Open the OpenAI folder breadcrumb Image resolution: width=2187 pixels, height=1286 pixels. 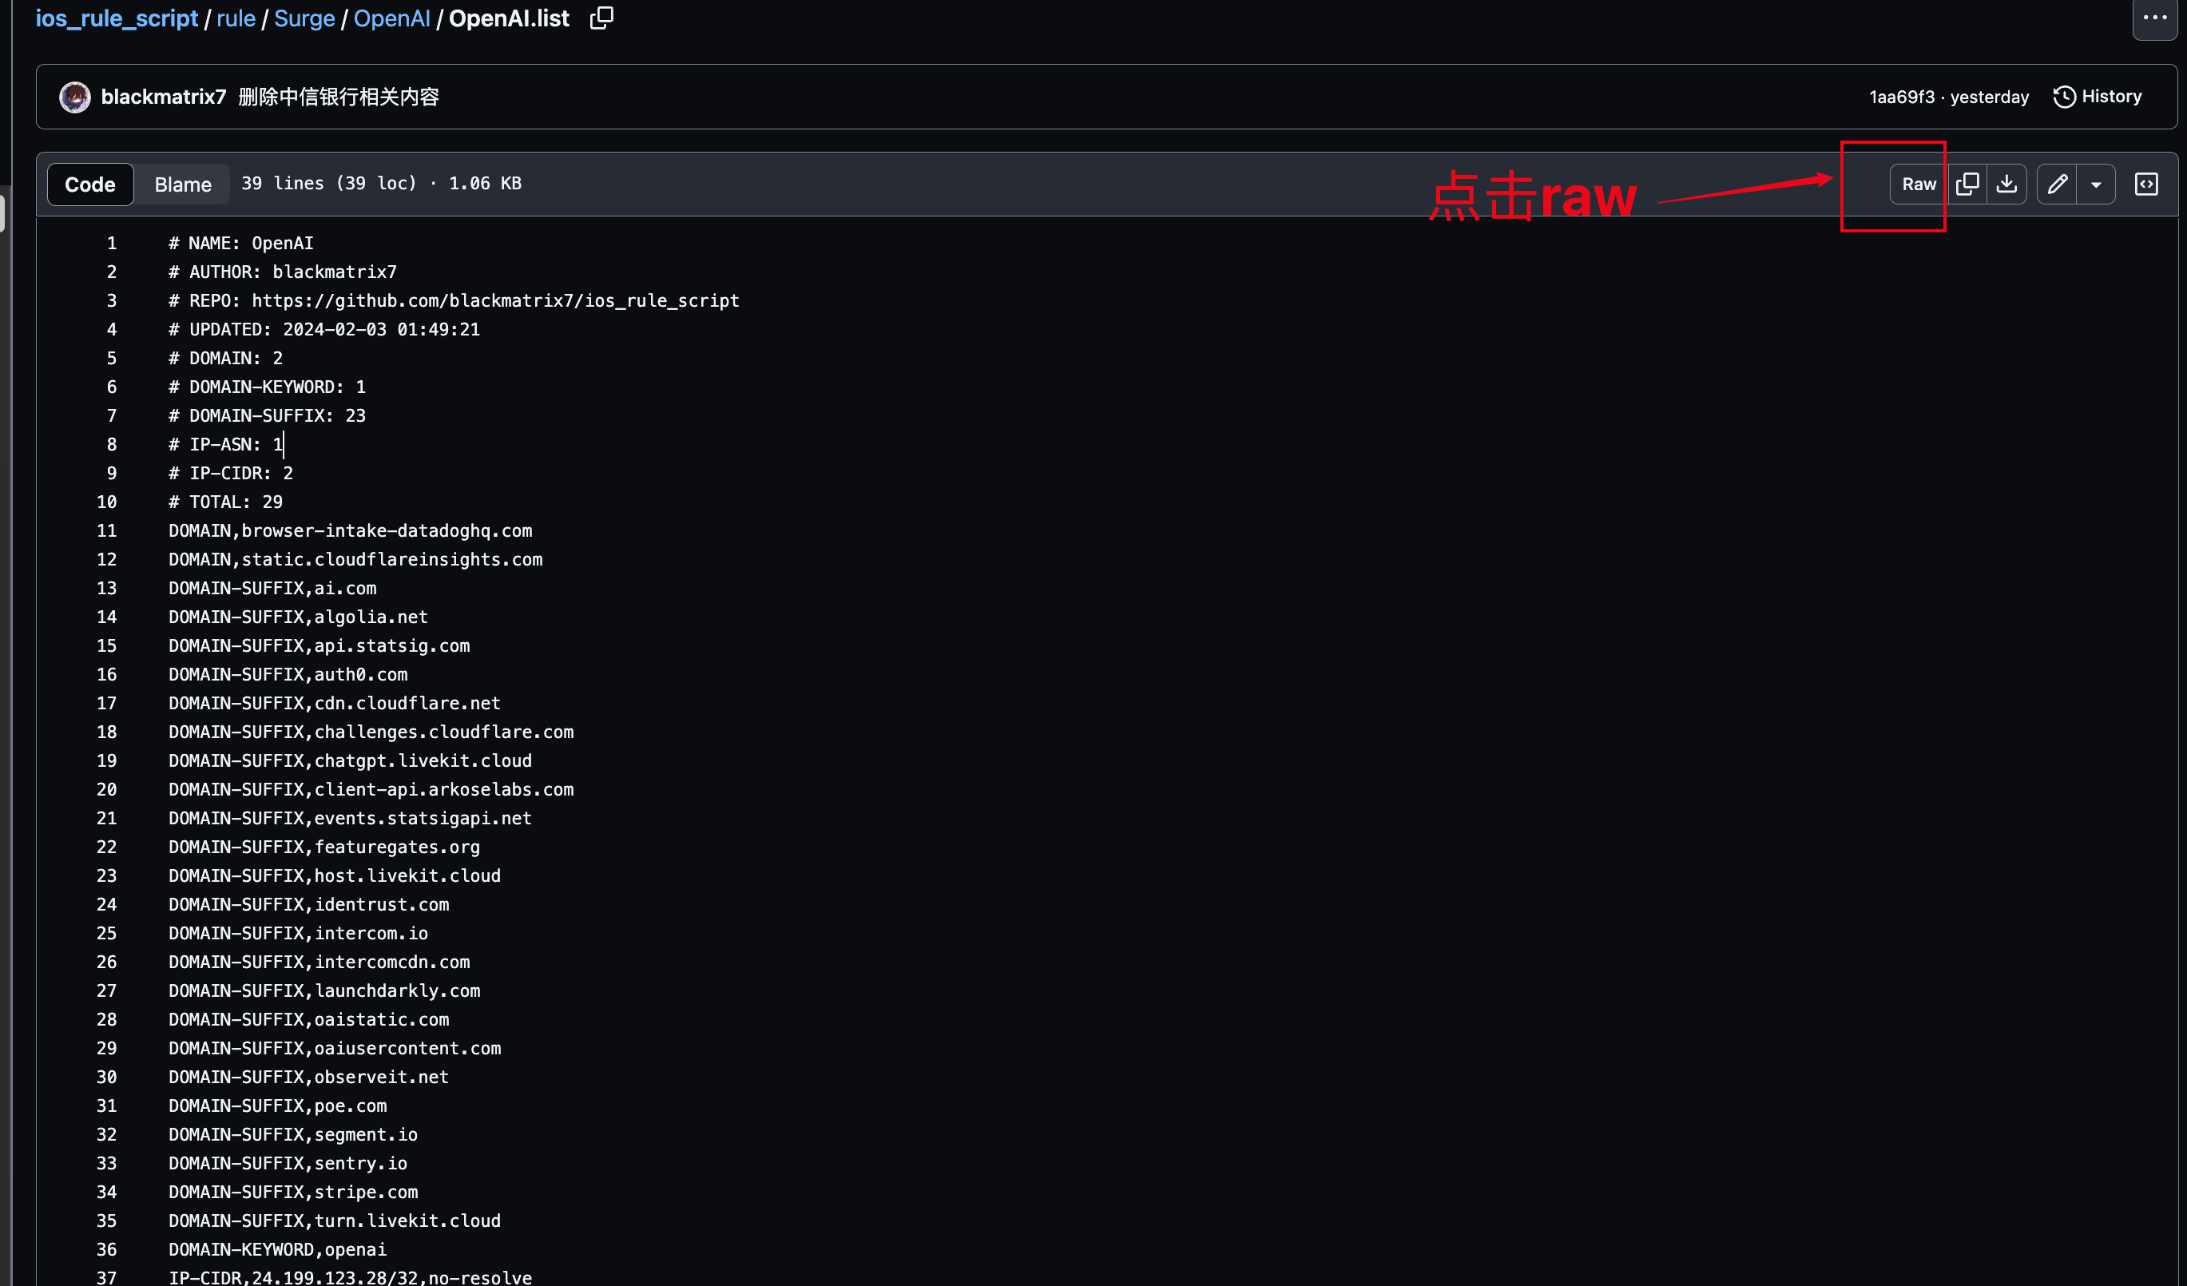click(x=391, y=18)
